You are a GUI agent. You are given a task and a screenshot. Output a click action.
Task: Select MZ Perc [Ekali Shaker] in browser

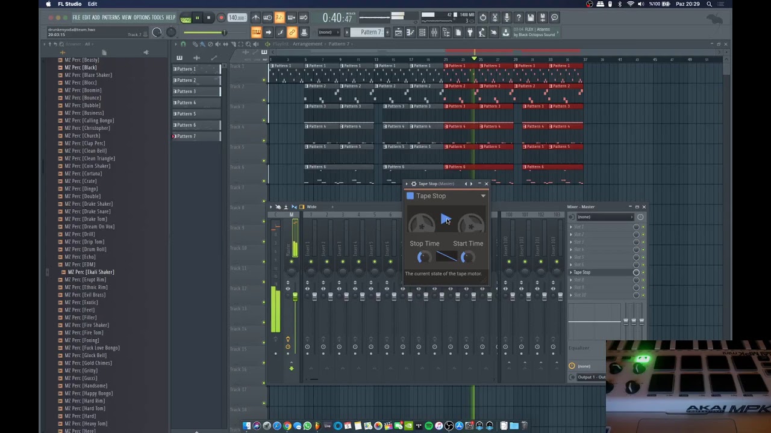[x=91, y=272]
